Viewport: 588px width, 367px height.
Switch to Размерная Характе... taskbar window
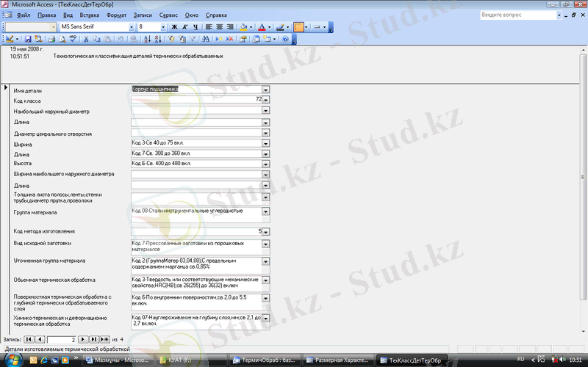click(337, 360)
